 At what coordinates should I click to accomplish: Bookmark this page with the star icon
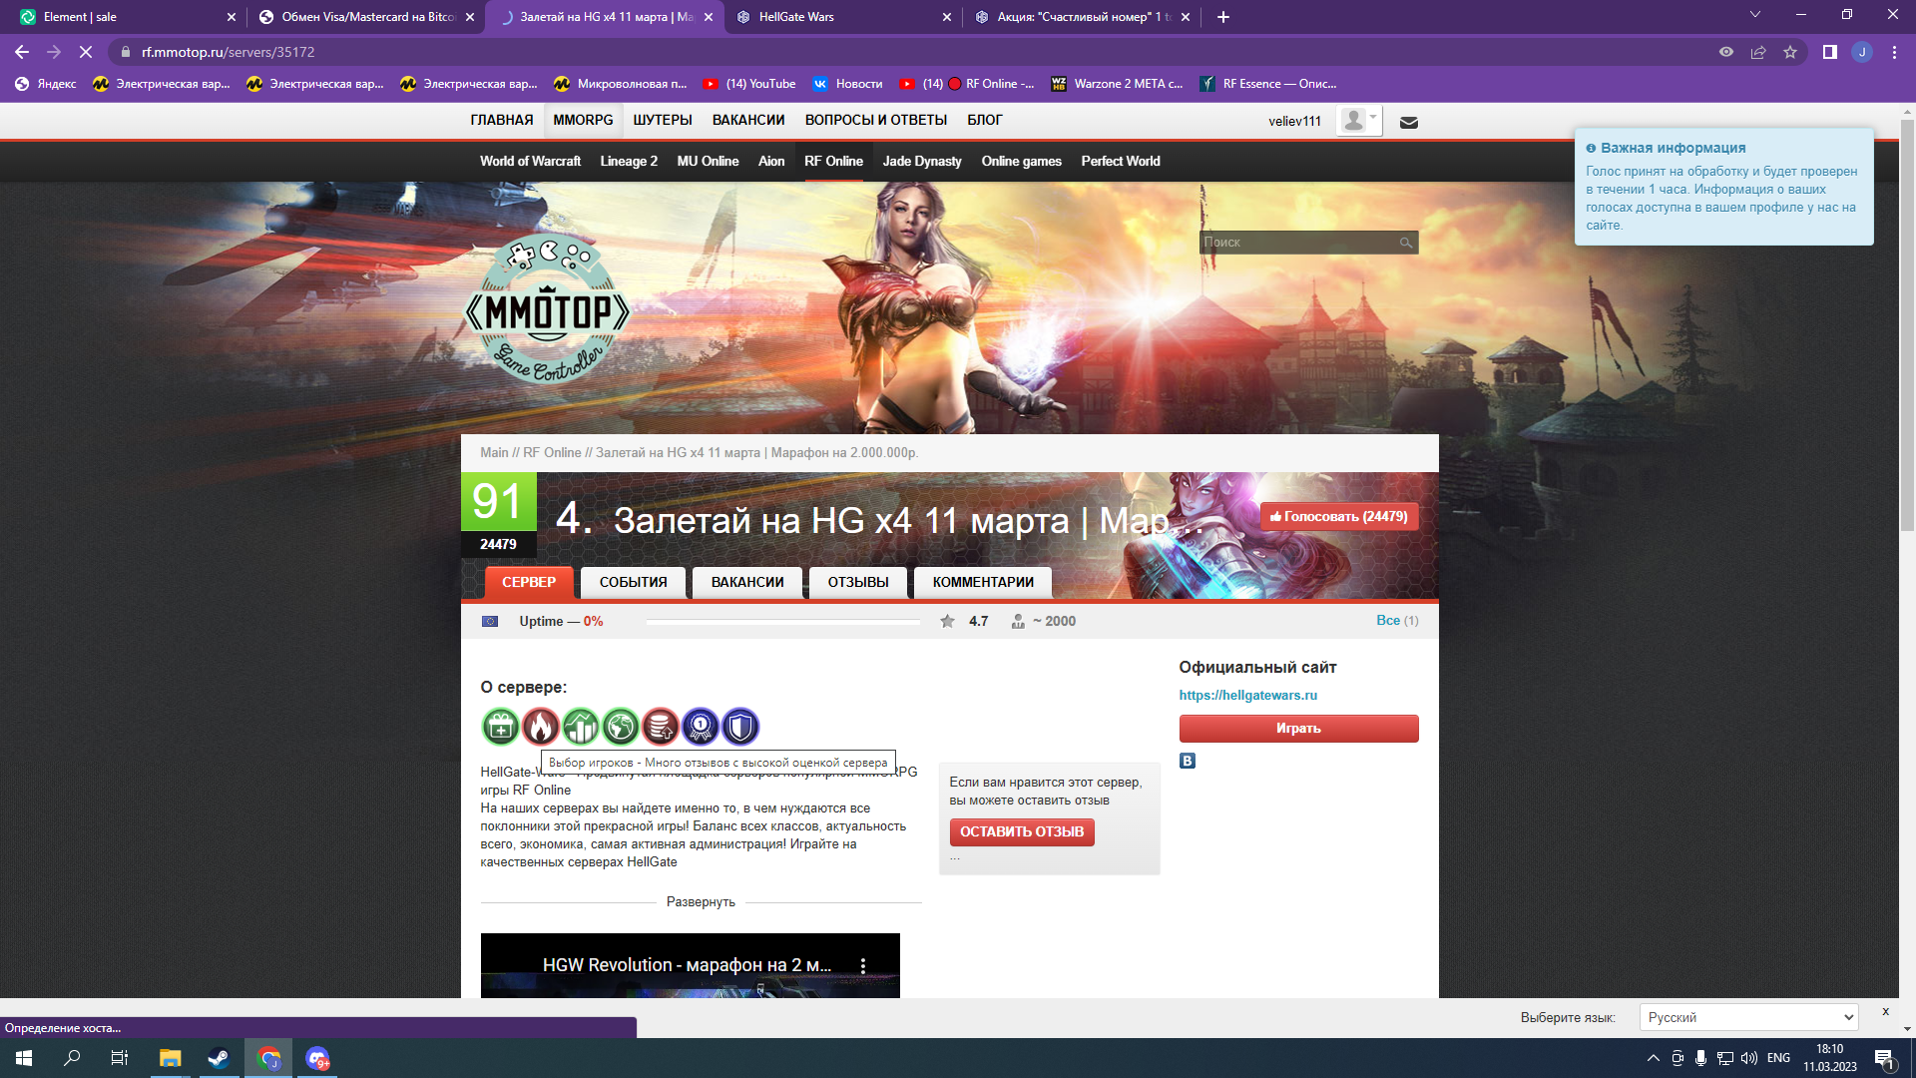(x=1790, y=52)
